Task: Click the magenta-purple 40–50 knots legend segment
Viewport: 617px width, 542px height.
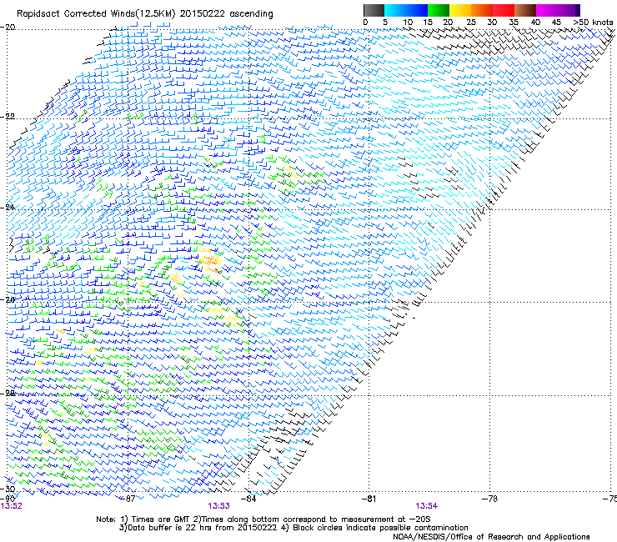Action: pyautogui.click(x=558, y=10)
